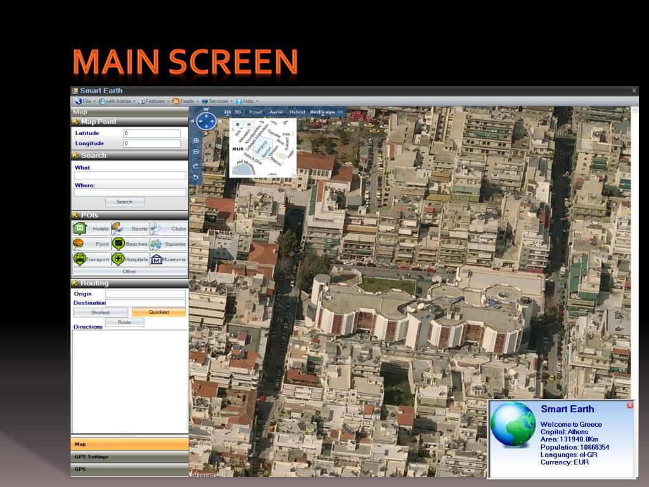
Task: Open the xalk kostas user menu
Action: 117,101
